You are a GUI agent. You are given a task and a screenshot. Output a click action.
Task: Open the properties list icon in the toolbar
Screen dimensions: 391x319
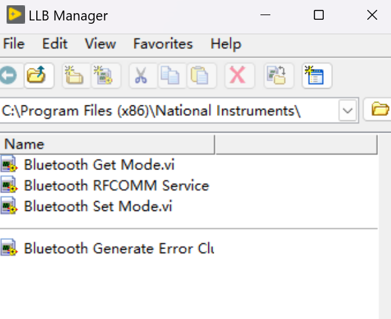click(316, 76)
